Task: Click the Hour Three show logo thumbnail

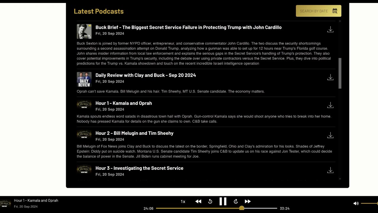Action: (x=84, y=170)
